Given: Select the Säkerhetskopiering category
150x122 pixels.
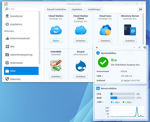Looking at the screenshot, I should click(21, 55).
